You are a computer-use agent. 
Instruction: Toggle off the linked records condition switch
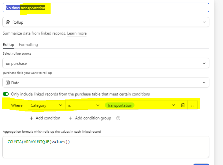pyautogui.click(x=6, y=94)
